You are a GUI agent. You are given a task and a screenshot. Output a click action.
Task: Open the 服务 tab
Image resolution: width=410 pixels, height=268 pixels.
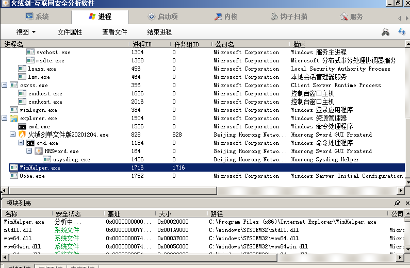pyautogui.click(x=351, y=16)
